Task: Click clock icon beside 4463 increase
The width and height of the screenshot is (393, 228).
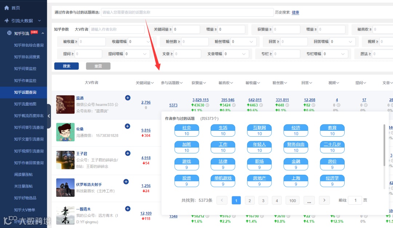Action: pyautogui.click(x=261, y=105)
